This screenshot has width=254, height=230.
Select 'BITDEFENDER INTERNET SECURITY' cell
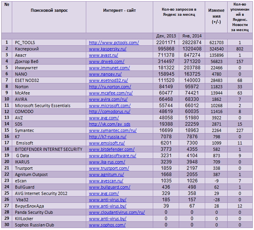tap(48, 149)
